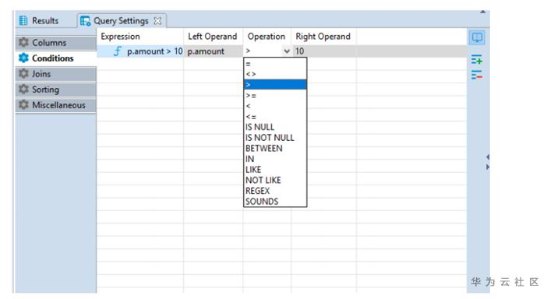Click the Results table icon
The width and height of the screenshot is (547, 299).
coord(23,20)
